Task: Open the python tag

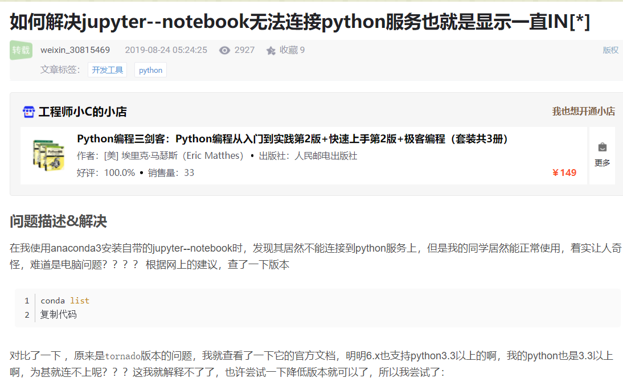Action: click(x=150, y=69)
